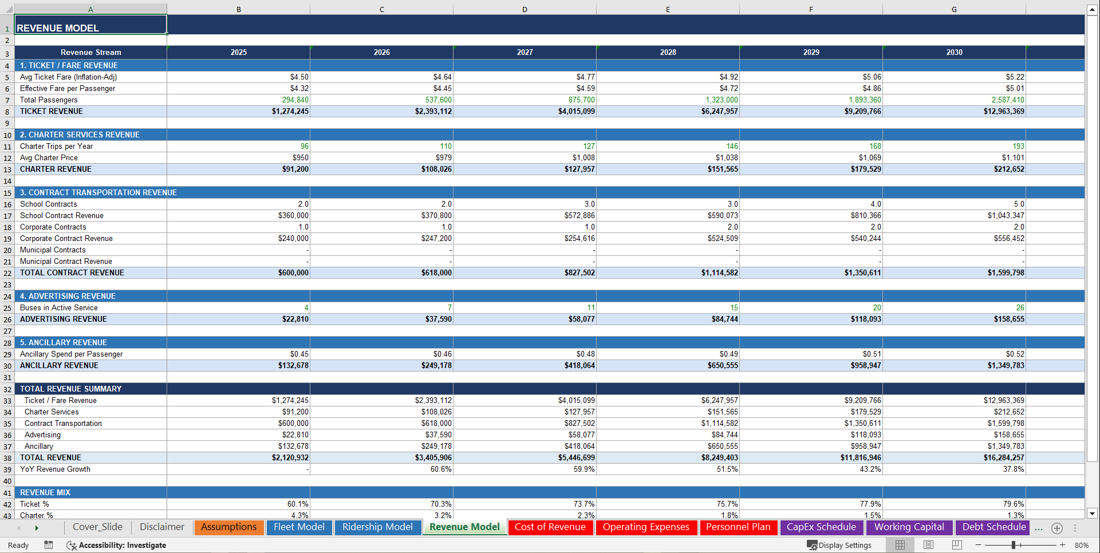
Task: Click the next sheet navigation arrow
Action: (37, 527)
